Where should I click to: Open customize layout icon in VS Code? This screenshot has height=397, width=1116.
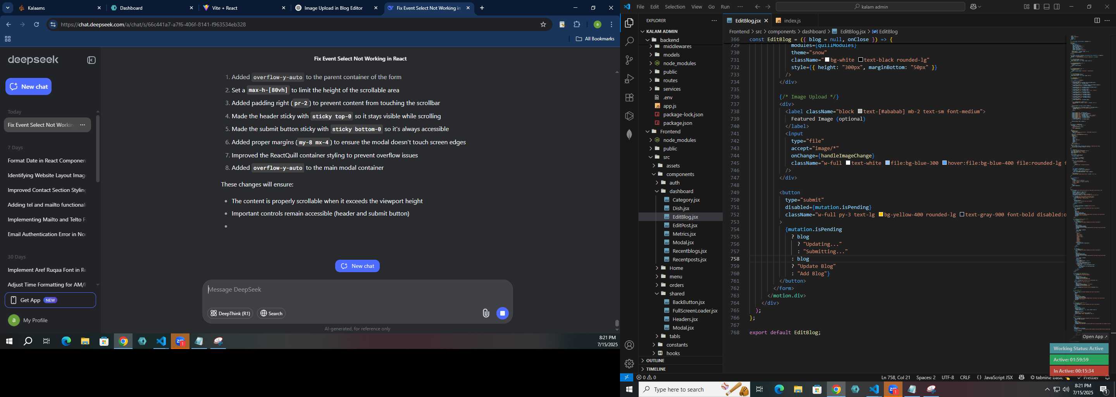[x=1027, y=7]
